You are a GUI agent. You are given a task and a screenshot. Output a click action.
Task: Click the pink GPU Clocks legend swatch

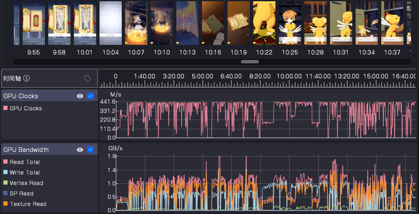pyautogui.click(x=5, y=108)
